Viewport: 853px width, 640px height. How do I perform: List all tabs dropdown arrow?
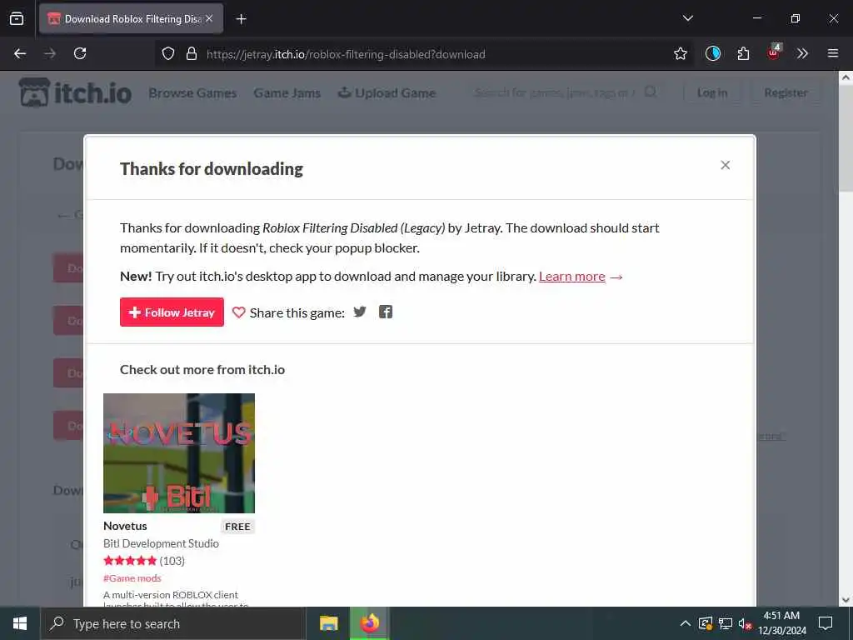point(687,18)
